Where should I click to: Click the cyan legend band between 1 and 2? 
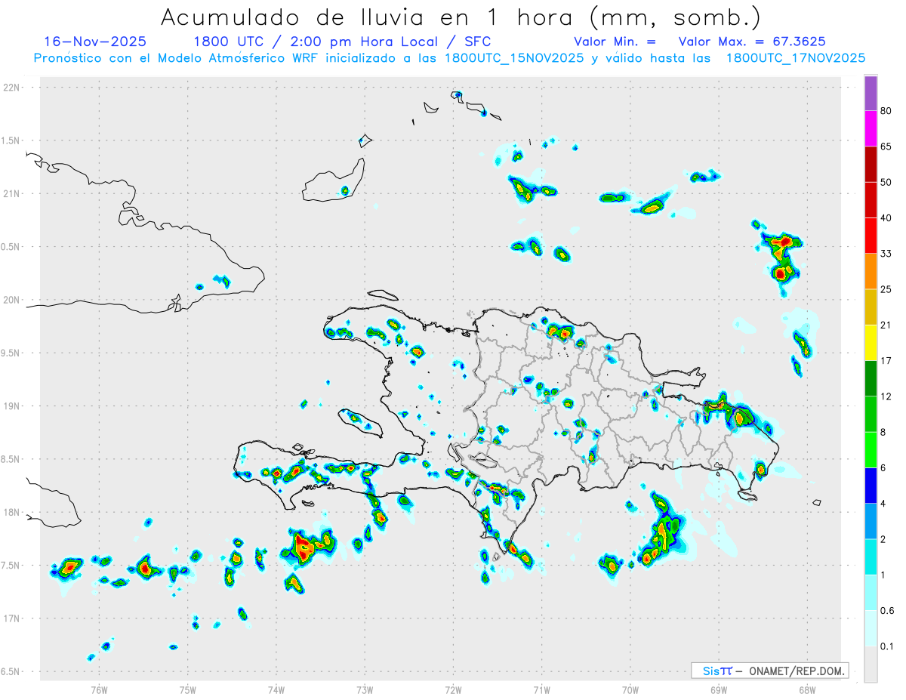click(x=871, y=557)
